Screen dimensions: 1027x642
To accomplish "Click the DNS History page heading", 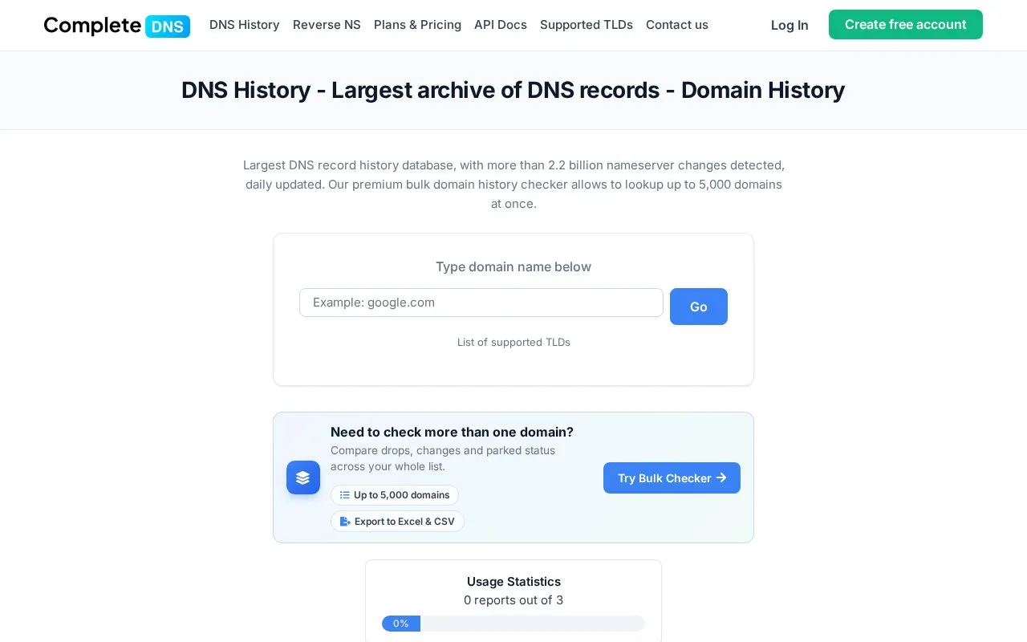I will pos(513,90).
